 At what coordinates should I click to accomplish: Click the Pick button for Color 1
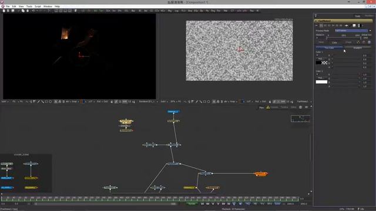click(320, 59)
